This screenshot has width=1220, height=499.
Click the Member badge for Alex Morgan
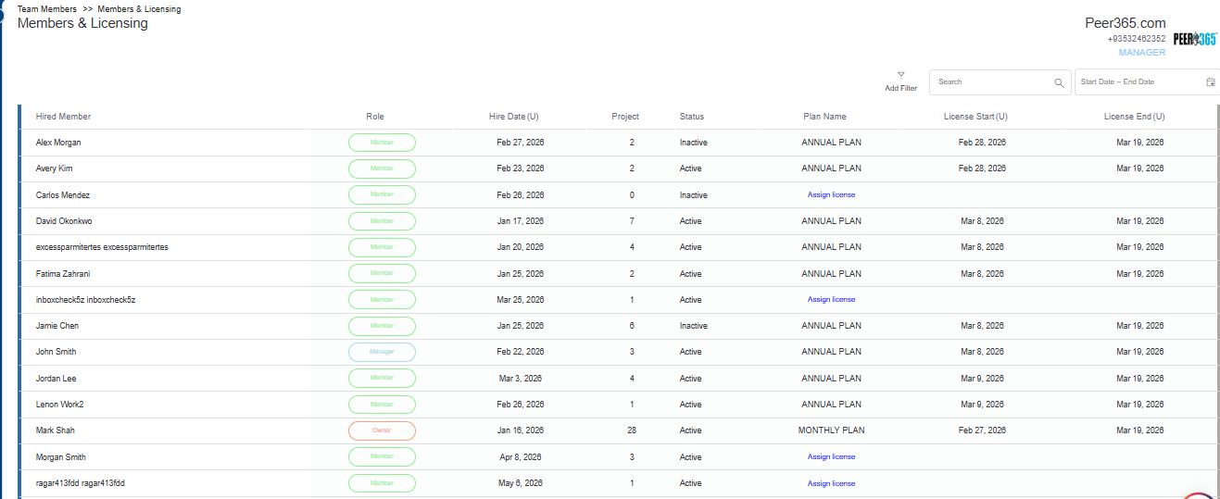pos(382,143)
